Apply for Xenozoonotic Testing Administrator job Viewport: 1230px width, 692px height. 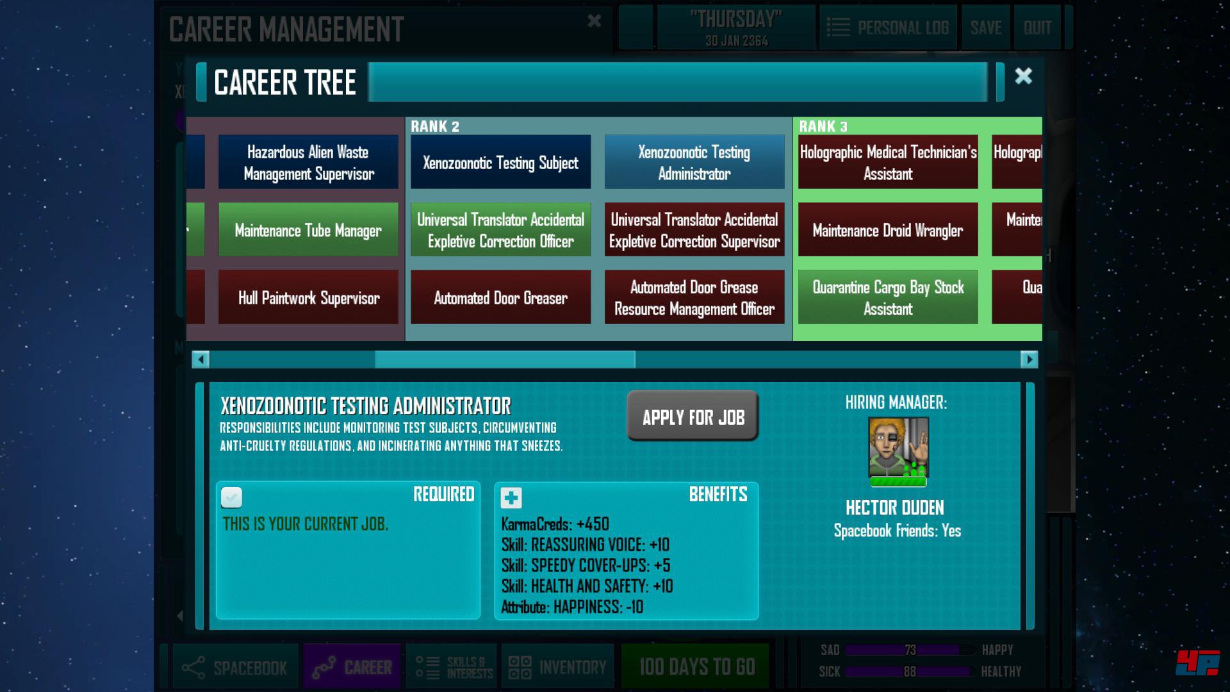click(693, 416)
